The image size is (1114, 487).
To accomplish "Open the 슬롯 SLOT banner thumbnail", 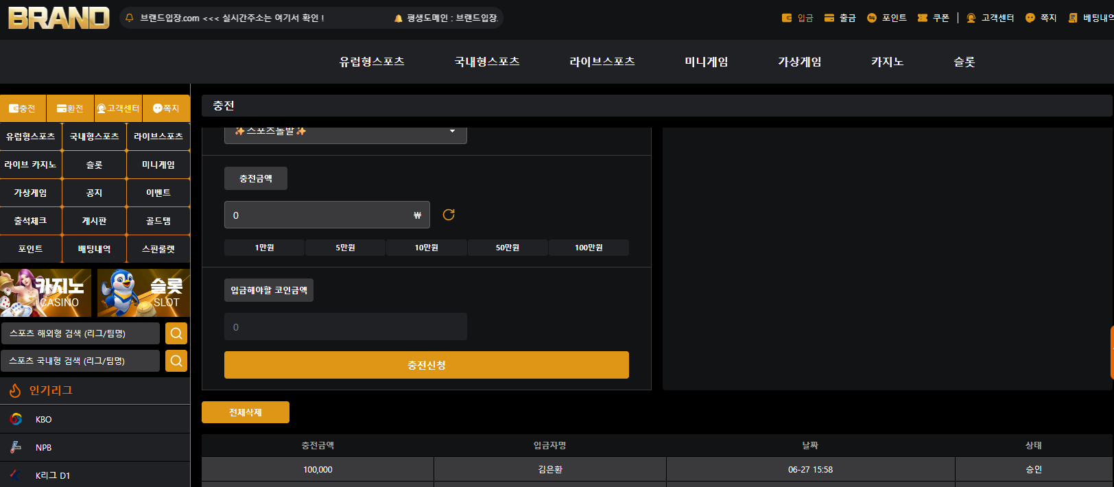I will tap(143, 293).
